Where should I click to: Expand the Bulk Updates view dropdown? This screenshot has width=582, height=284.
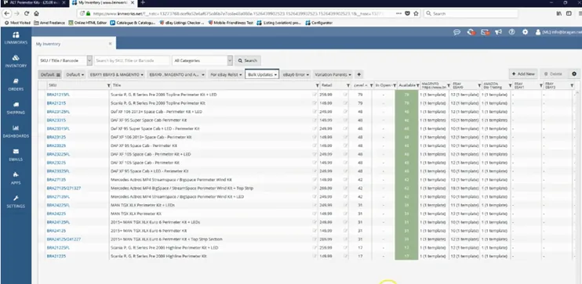point(263,74)
